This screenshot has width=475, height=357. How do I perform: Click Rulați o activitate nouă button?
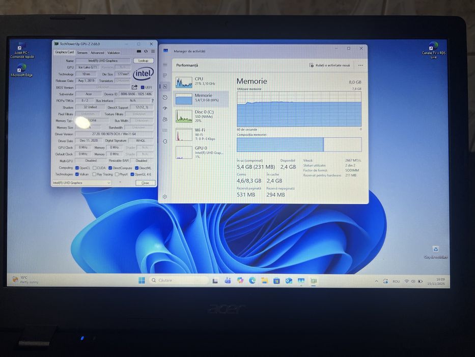click(329, 65)
